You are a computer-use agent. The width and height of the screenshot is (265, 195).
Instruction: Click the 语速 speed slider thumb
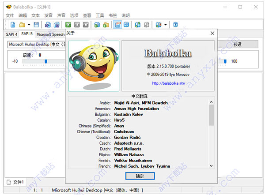[x=46, y=61]
